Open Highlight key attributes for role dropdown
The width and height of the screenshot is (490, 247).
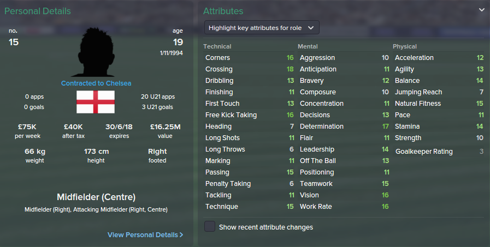pos(262,27)
